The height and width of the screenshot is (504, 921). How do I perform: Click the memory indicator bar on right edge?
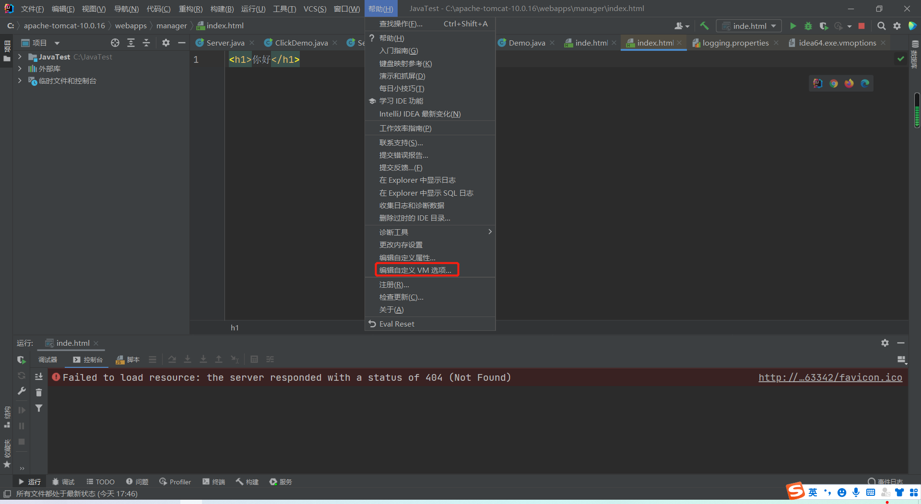pos(917,110)
